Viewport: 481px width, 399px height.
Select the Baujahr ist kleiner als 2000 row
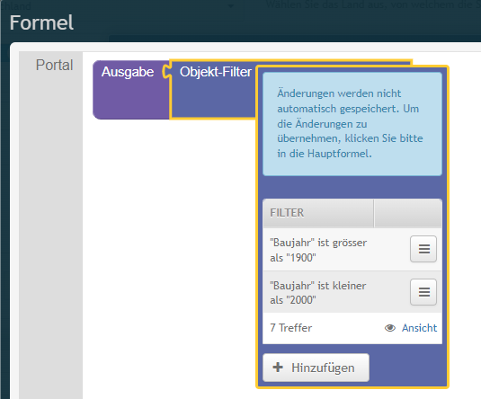click(352, 292)
